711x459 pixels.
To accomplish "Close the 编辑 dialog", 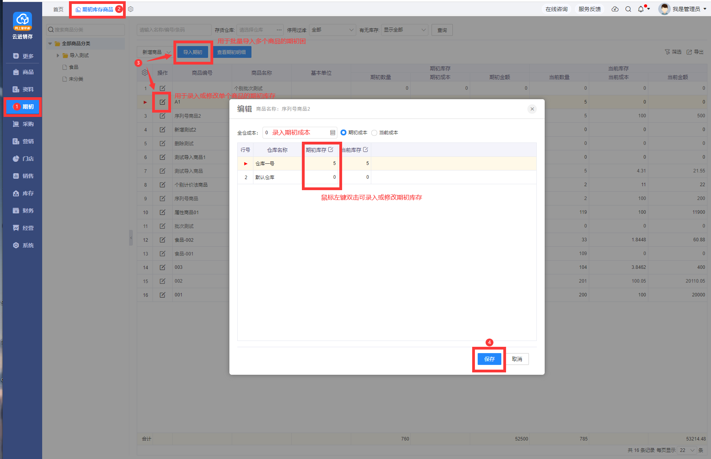I will (532, 109).
